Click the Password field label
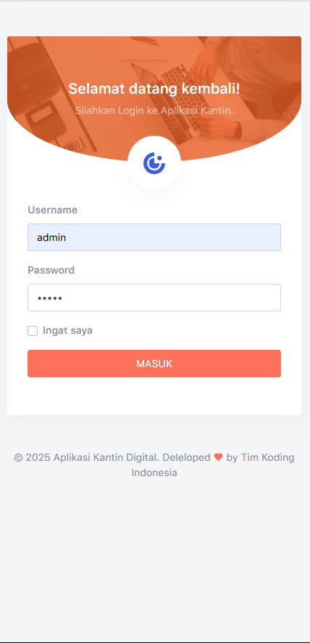 [51, 270]
